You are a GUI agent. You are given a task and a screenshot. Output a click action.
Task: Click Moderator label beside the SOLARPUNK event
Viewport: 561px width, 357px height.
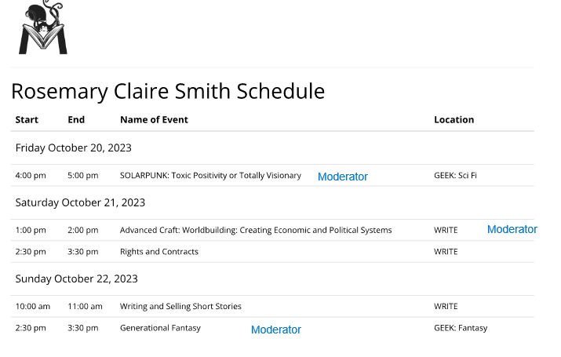click(343, 177)
